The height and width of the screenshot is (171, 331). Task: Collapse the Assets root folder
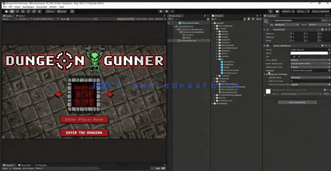(213, 23)
